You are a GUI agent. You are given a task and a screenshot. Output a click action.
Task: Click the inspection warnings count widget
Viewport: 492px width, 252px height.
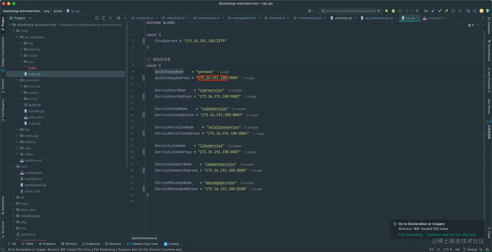tap(471, 25)
